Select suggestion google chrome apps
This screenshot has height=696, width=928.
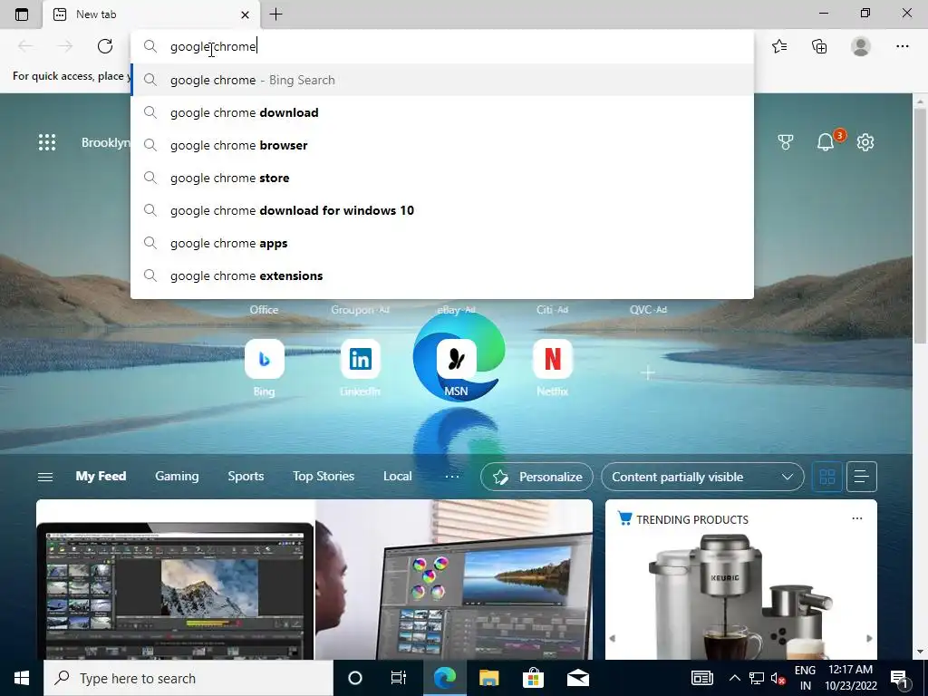442,243
